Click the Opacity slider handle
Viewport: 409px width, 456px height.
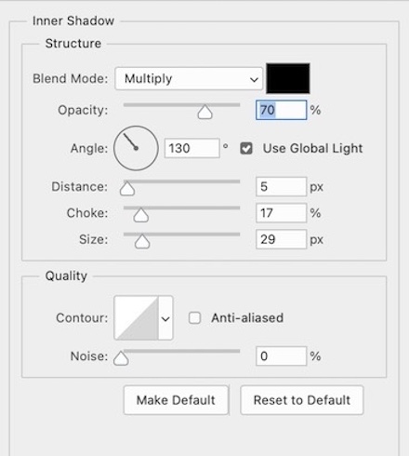coord(204,112)
